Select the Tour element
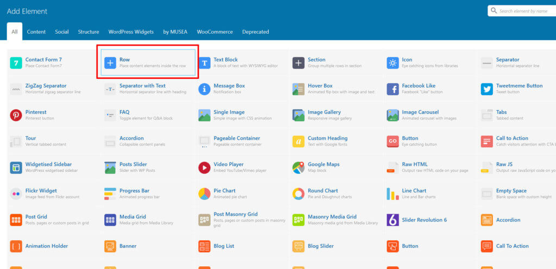Screen dimensions: 556x269 point(54,141)
